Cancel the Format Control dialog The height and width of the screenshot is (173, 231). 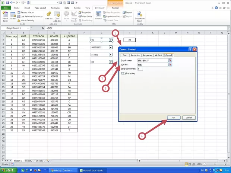coord(189,118)
